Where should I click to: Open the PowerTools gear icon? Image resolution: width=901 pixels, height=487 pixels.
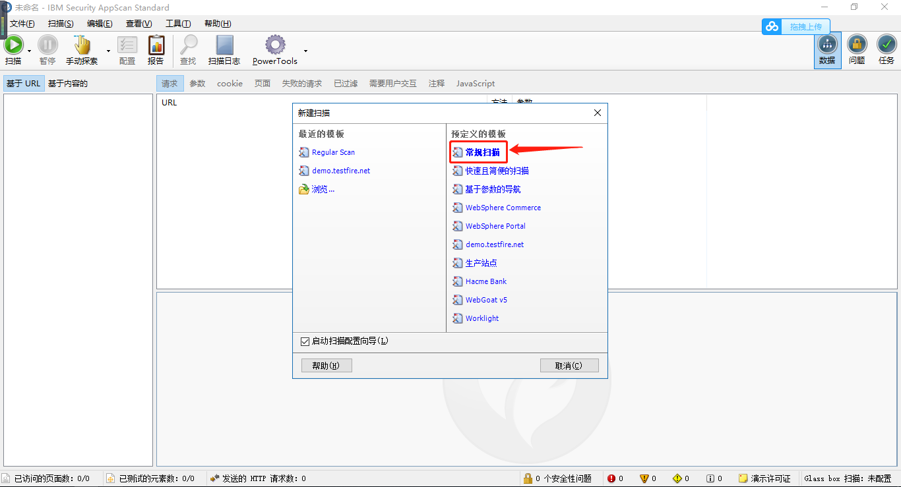pyautogui.click(x=275, y=45)
